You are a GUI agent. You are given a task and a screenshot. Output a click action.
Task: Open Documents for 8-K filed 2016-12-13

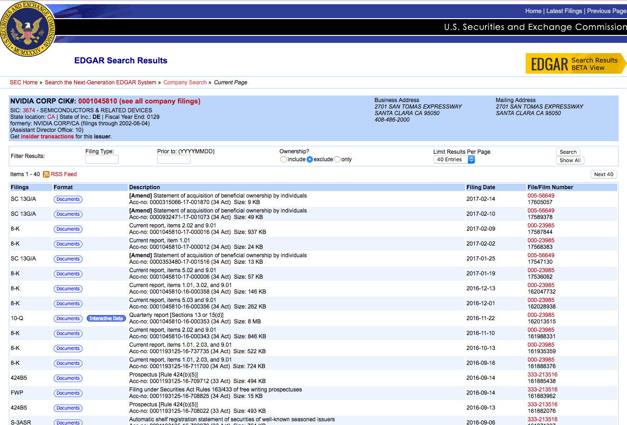68,289
